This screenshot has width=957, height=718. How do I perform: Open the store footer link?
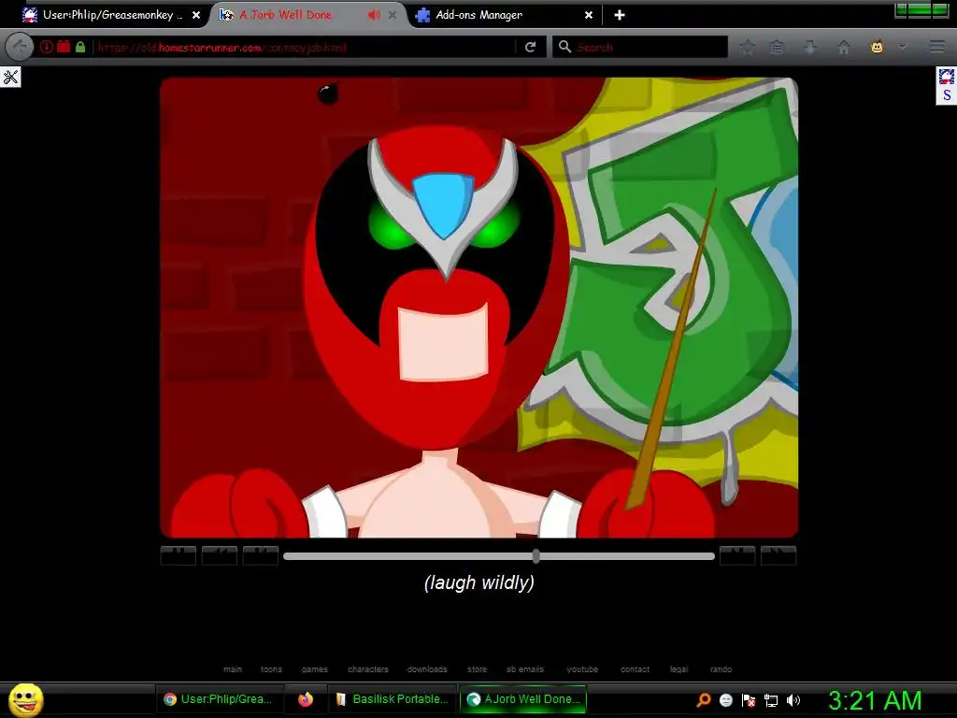click(x=478, y=669)
